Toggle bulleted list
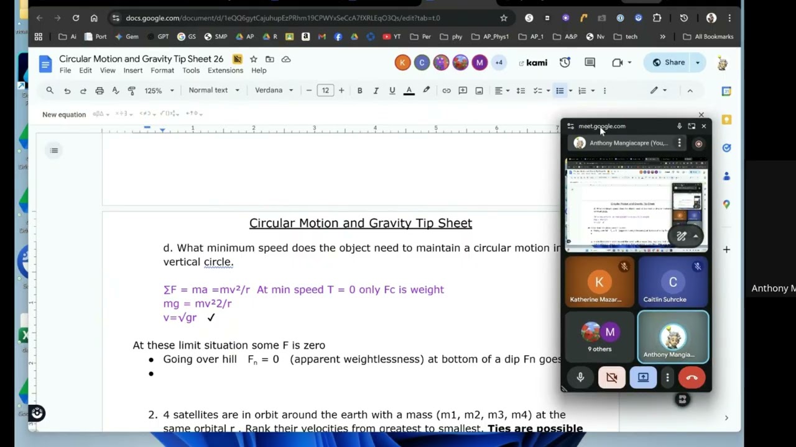Image resolution: width=796 pixels, height=447 pixels. point(560,91)
